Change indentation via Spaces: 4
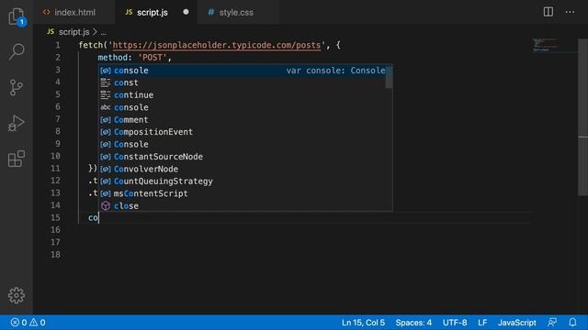588x330 pixels. click(413, 323)
